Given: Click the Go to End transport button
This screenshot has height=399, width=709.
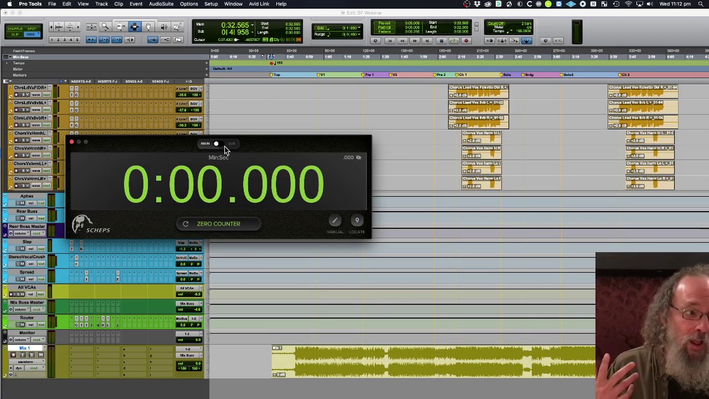Looking at the screenshot, I should [427, 40].
